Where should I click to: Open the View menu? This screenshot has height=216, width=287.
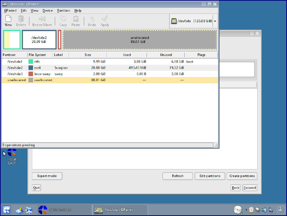click(34, 11)
